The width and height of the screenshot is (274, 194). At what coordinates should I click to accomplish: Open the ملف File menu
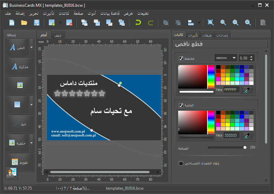(x=8, y=13)
